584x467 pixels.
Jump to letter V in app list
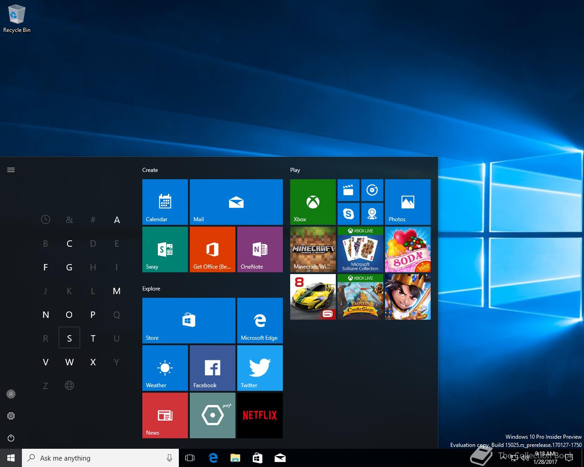[46, 362]
